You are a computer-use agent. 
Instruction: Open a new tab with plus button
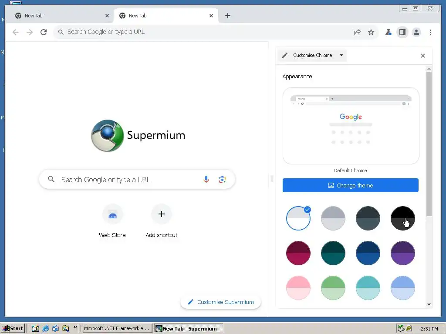(227, 16)
